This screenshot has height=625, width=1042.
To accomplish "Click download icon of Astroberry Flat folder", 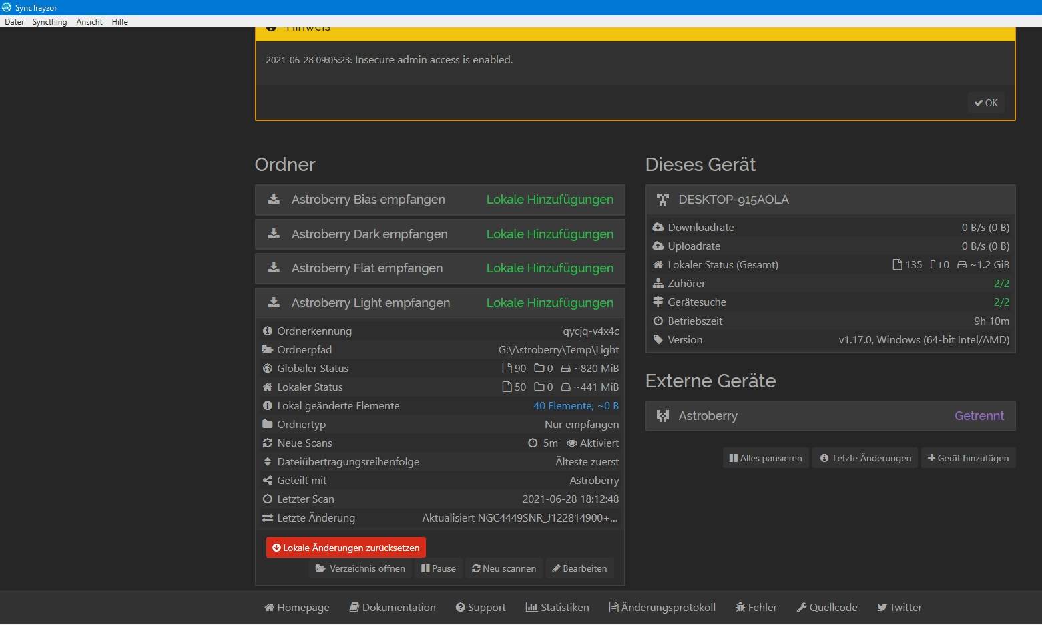I will 274,268.
